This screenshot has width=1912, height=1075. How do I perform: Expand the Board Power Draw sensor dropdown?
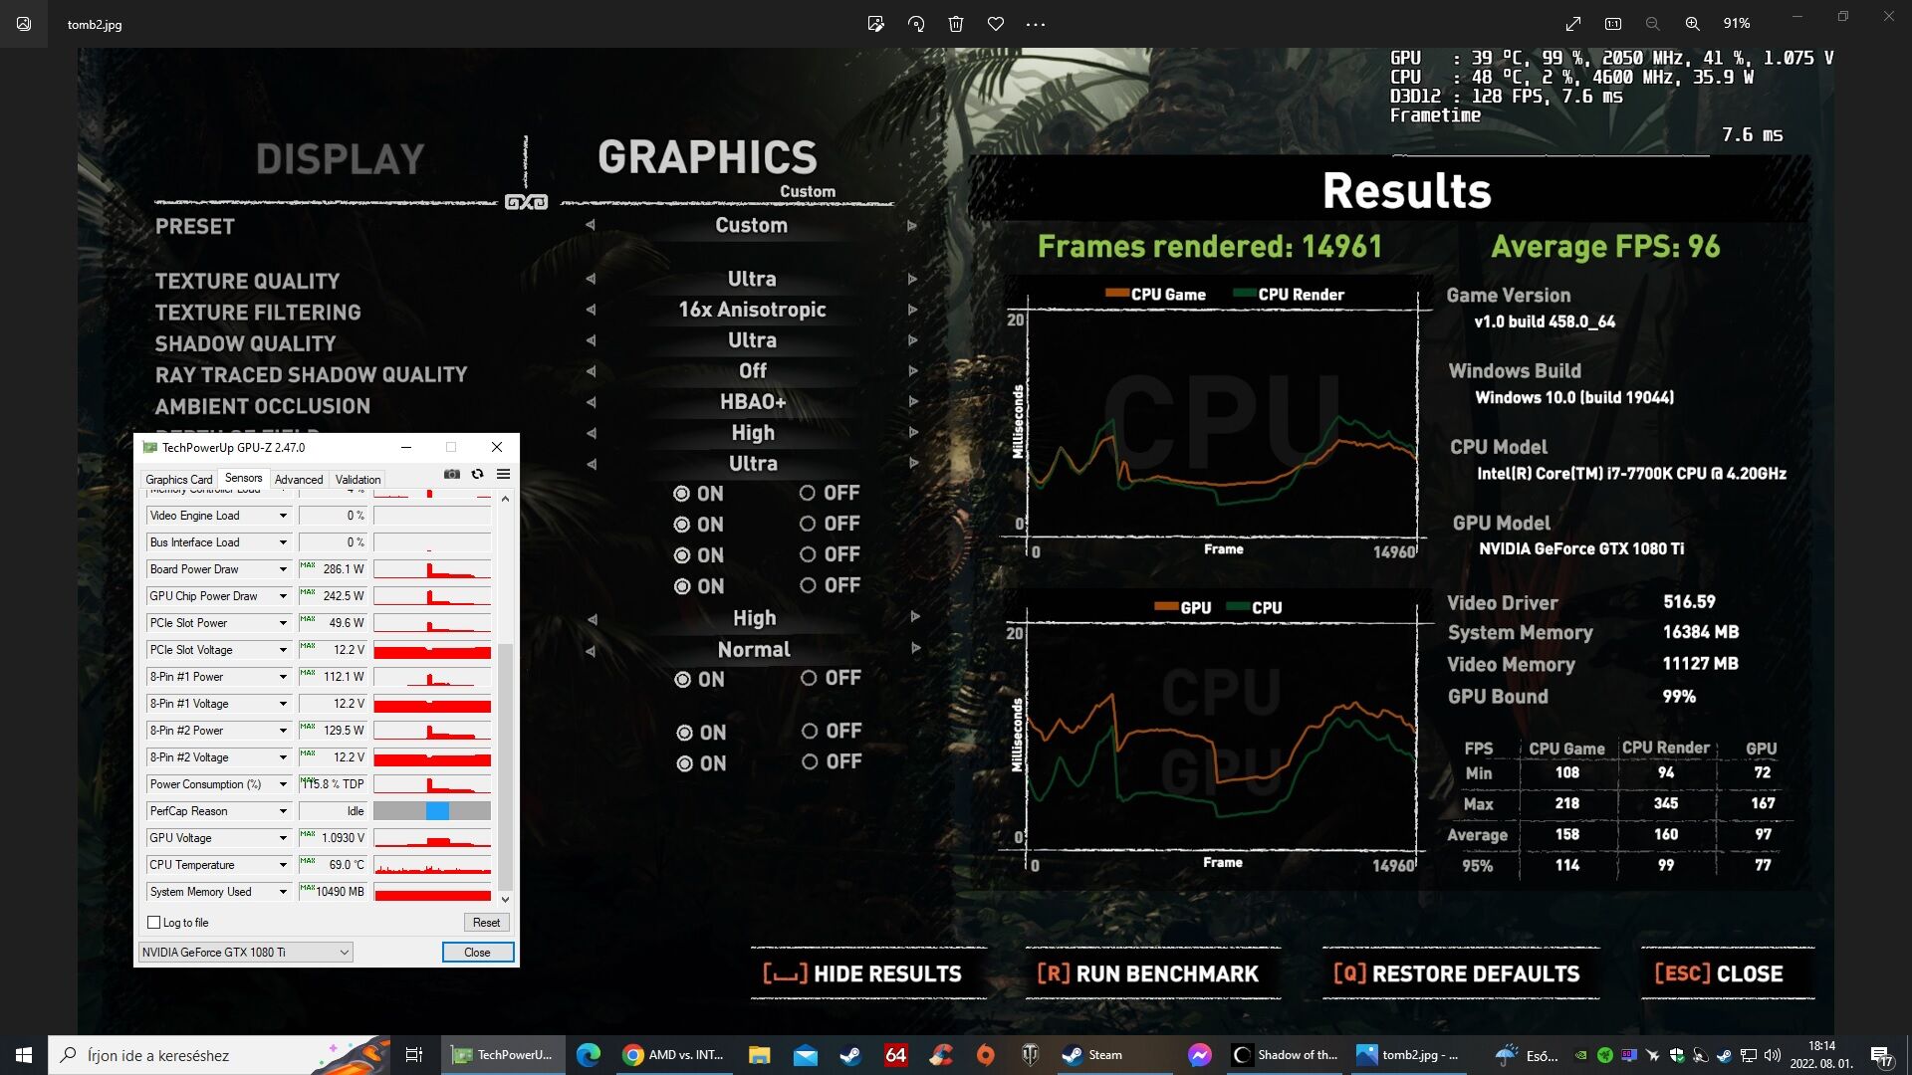(283, 569)
